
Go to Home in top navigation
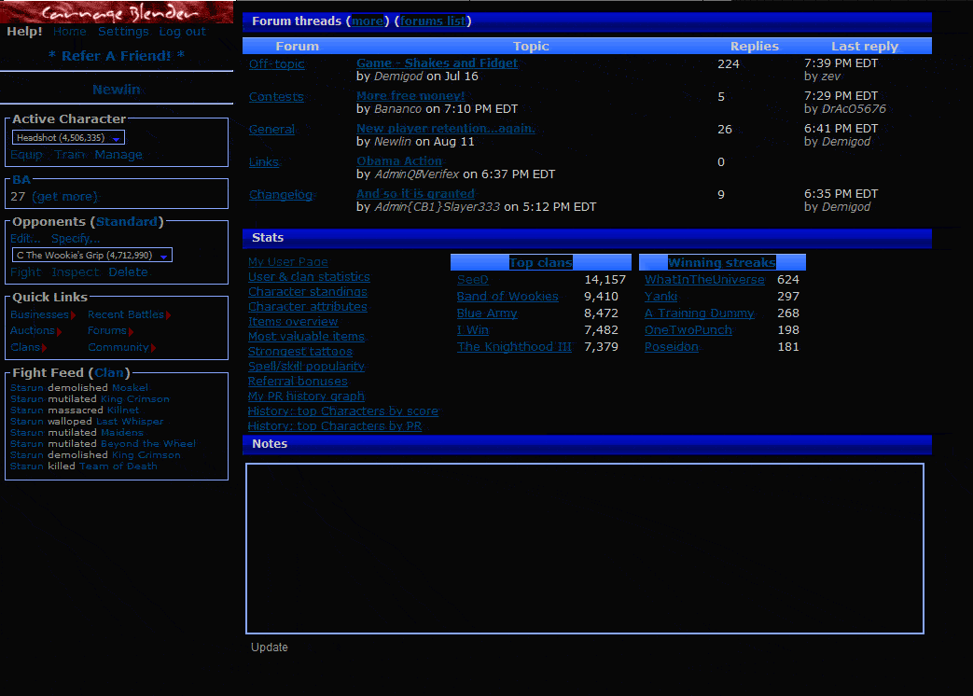click(69, 31)
